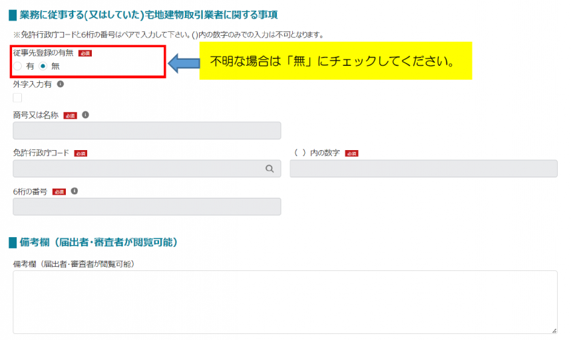This screenshot has width=571, height=340.
Task: Focus the 商号又は名称 text field
Action: click(x=146, y=131)
